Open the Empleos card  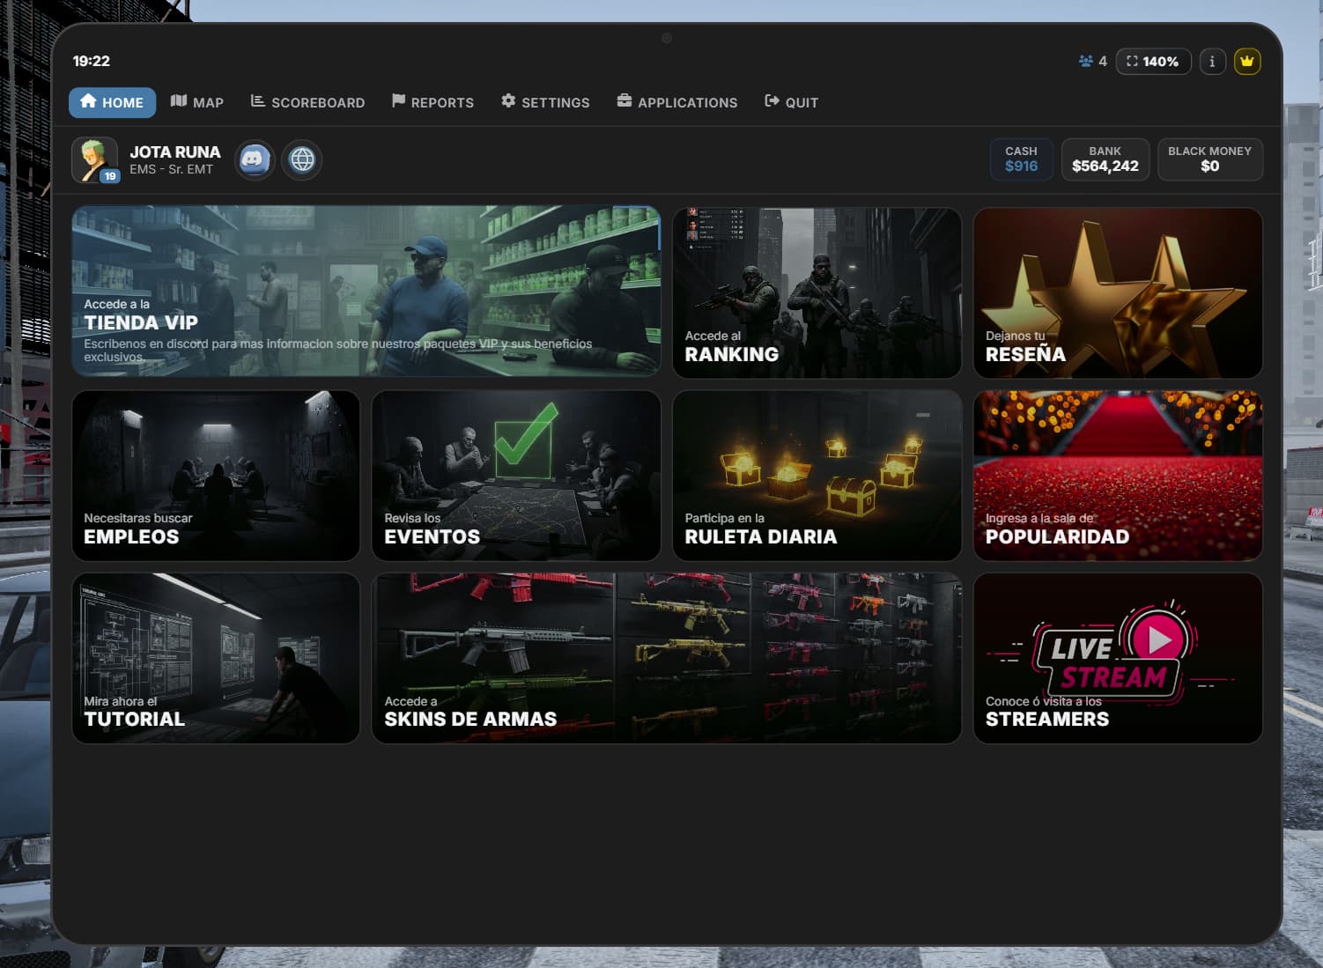pos(216,476)
